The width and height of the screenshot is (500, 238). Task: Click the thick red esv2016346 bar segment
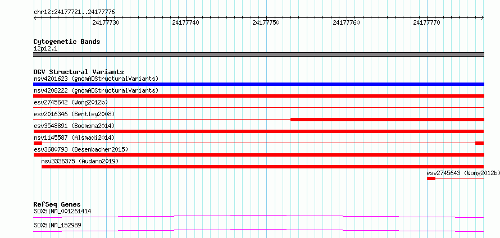click(387, 120)
